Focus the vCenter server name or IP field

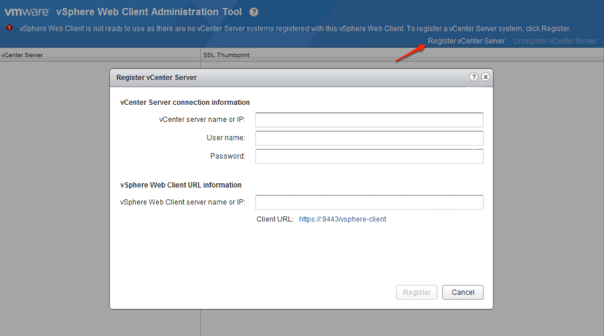pos(369,120)
